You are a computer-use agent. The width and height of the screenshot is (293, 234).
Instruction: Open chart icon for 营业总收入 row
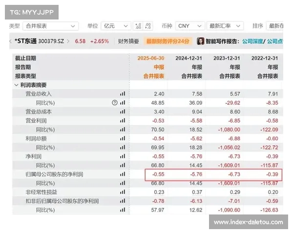(x=123, y=94)
